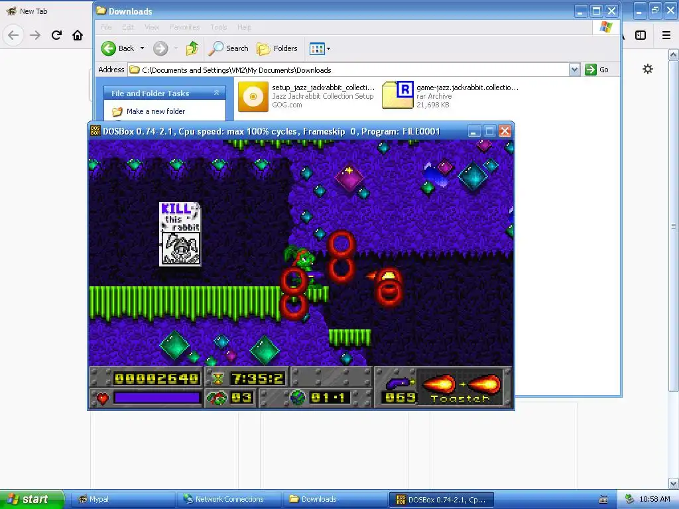Open the Tools menu
Image resolution: width=679 pixels, height=509 pixels.
(x=219, y=27)
